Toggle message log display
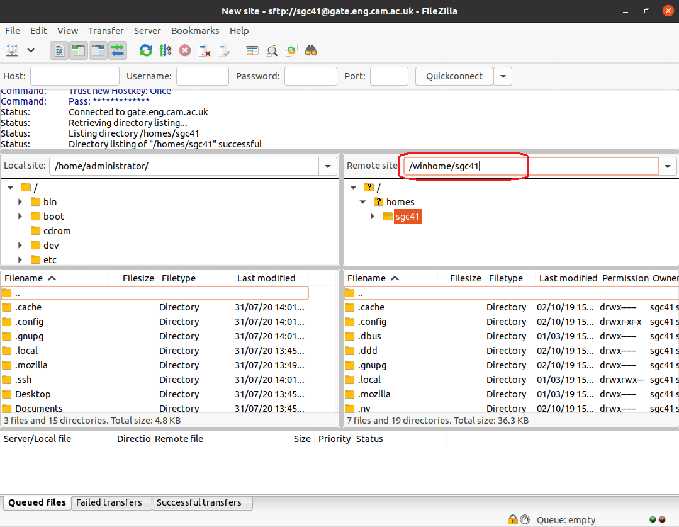679x527 pixels. point(59,50)
